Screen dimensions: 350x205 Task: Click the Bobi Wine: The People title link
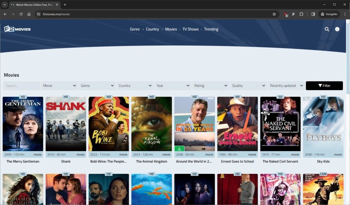(x=108, y=161)
